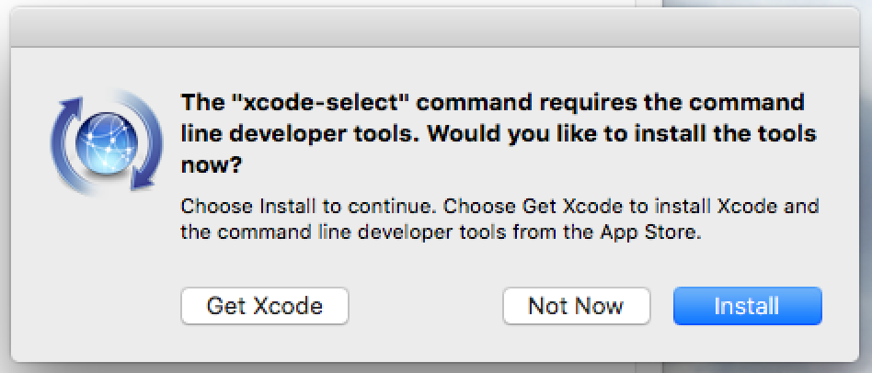This screenshot has width=872, height=373.
Task: Click the blue Install button
Action: point(747,306)
